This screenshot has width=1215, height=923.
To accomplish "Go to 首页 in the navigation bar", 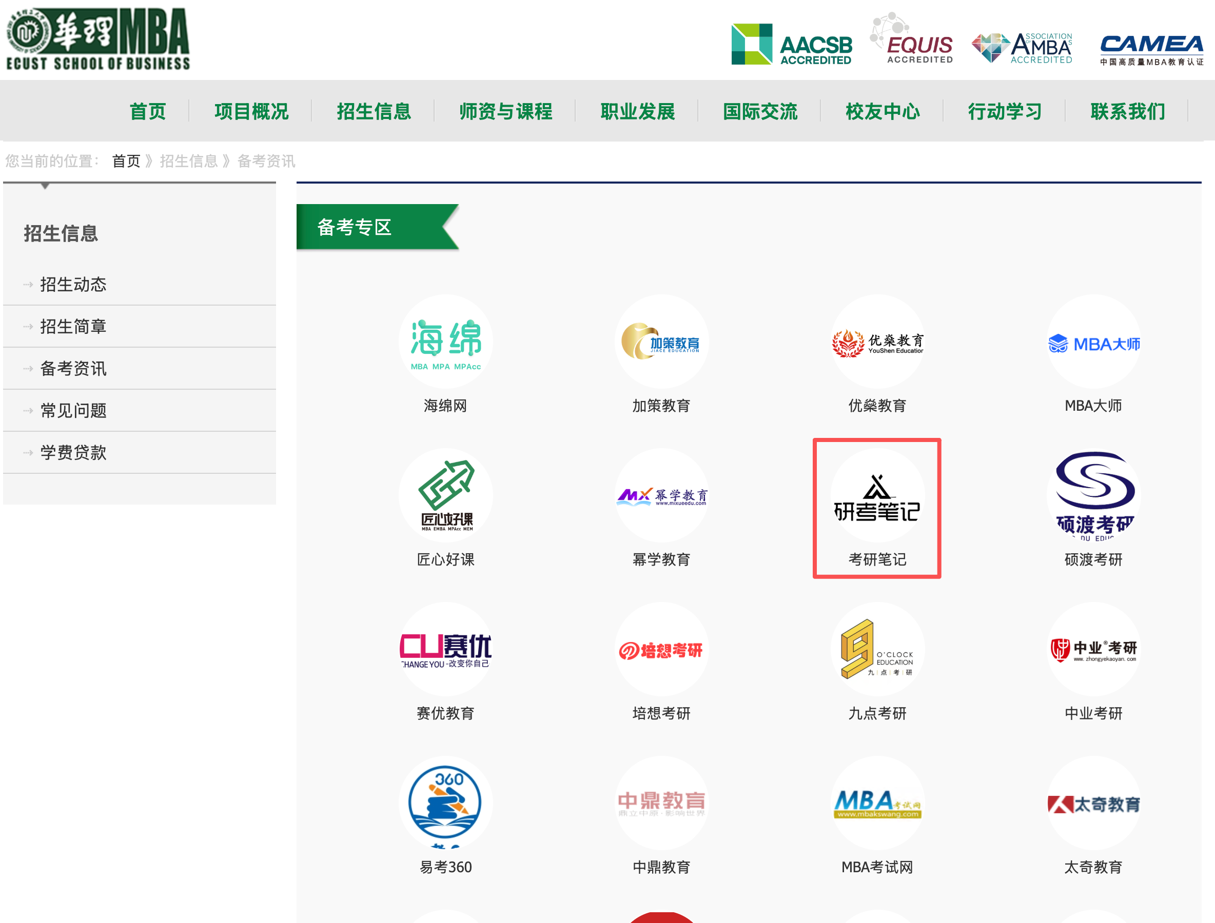I will tap(147, 112).
